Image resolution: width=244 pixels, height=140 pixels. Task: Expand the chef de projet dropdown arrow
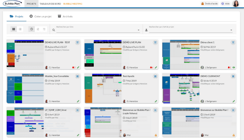[231, 30]
